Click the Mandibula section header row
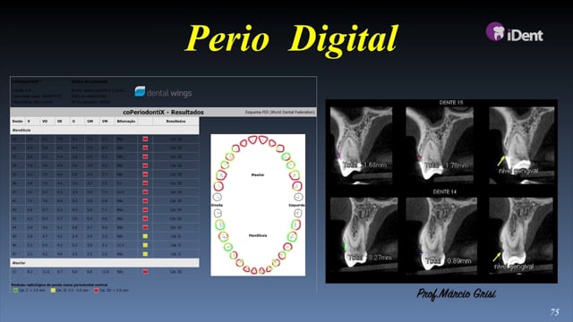 105,130
